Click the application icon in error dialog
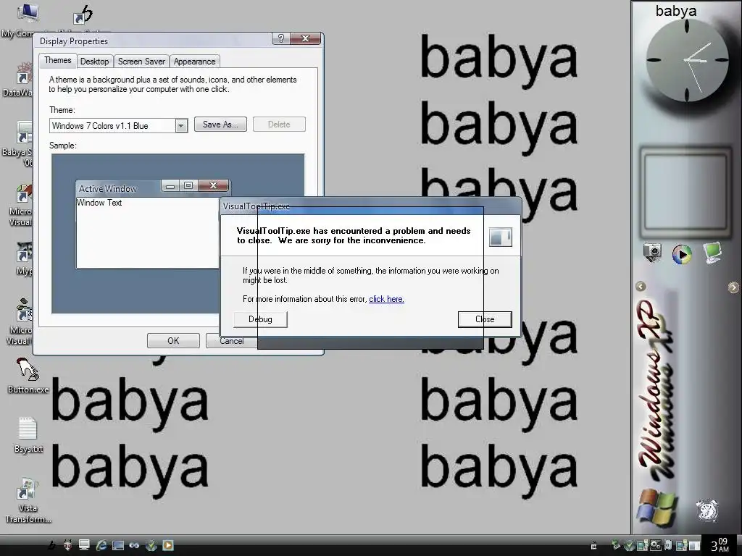 tap(500, 237)
